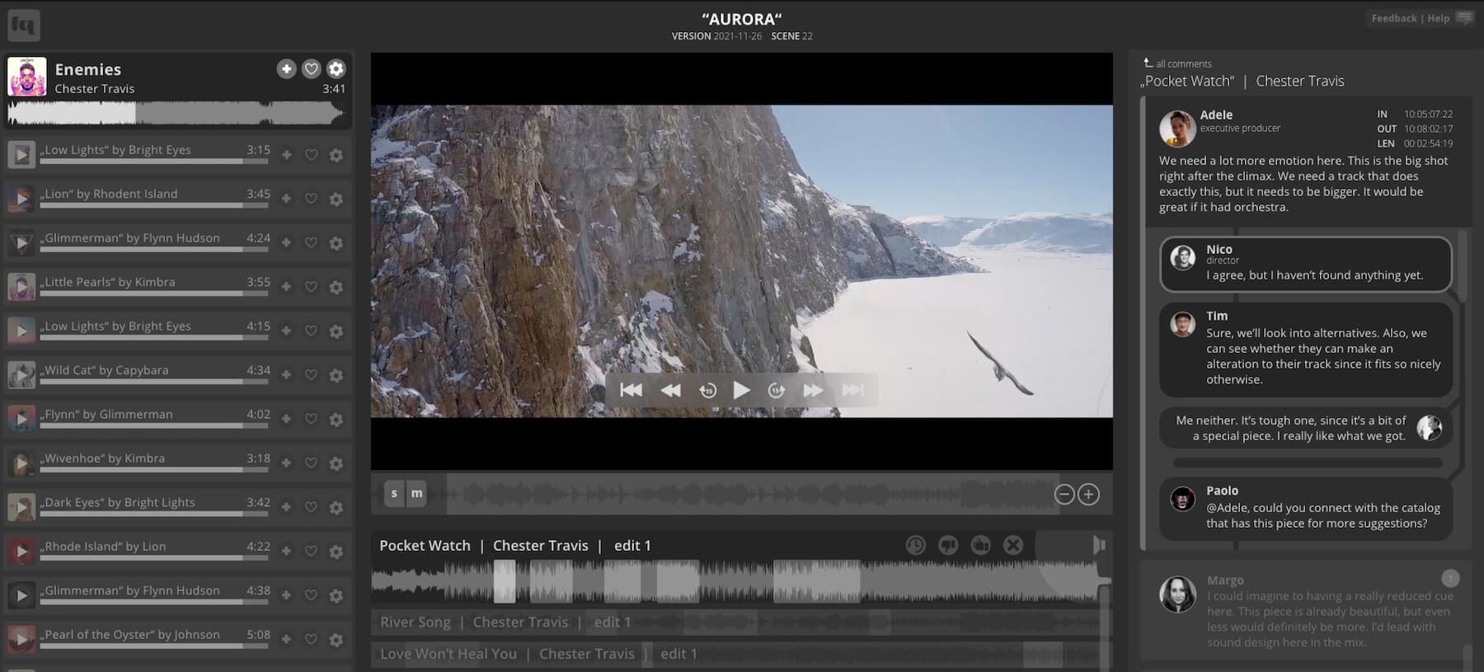The height and width of the screenshot is (672, 1484).
Task: Click thumbs down on Pocket Watch track
Action: [948, 545]
